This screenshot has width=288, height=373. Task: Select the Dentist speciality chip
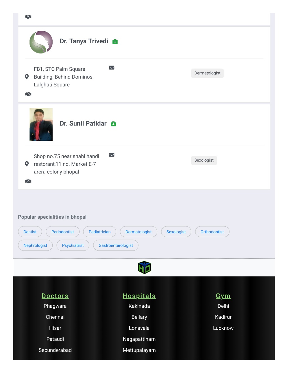point(30,232)
